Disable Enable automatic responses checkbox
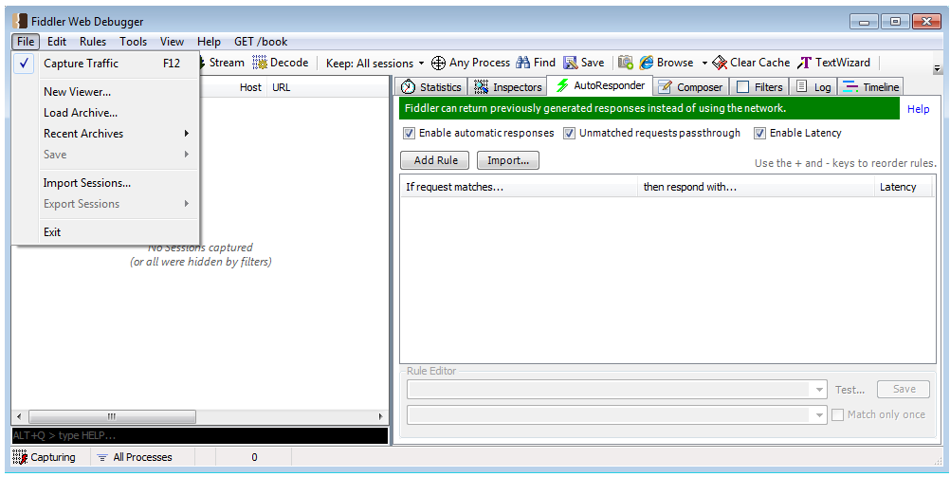950x477 pixels. click(409, 134)
